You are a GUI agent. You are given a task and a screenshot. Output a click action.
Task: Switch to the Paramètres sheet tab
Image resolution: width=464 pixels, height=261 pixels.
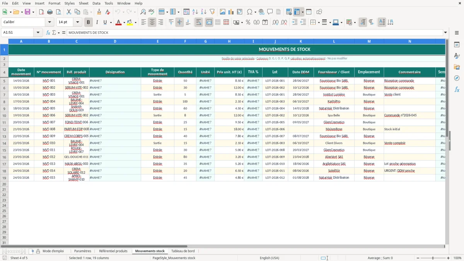83,251
